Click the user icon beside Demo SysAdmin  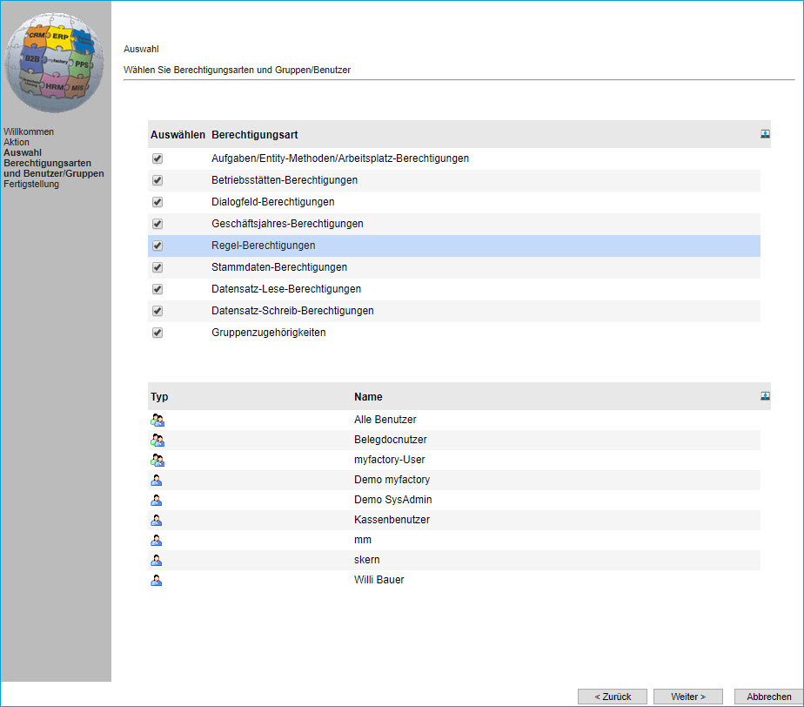click(x=157, y=500)
